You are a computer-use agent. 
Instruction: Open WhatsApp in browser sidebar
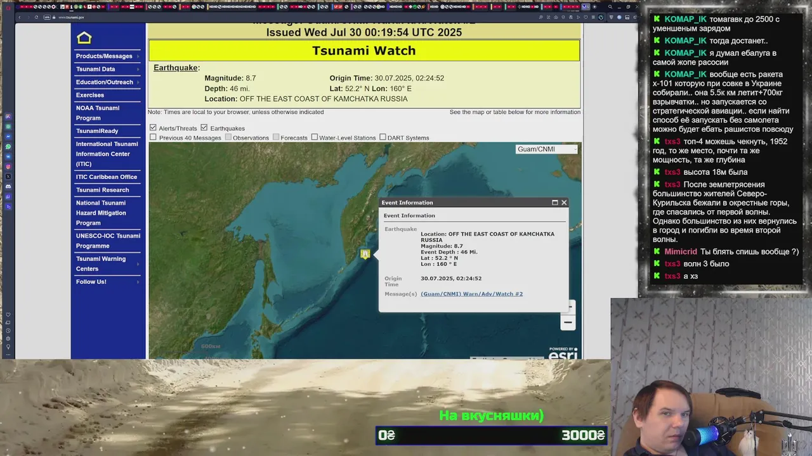(8, 146)
